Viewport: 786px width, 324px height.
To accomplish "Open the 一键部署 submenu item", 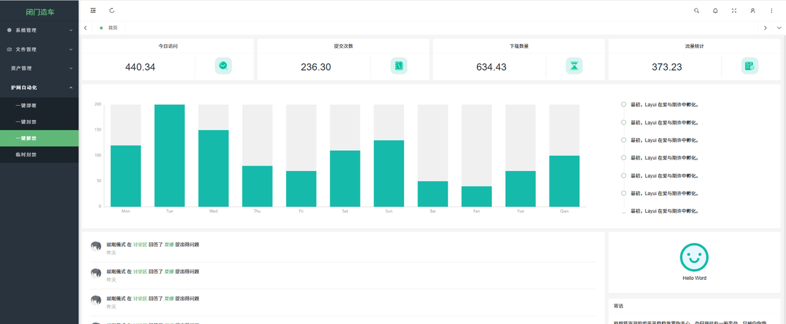I will (x=39, y=106).
